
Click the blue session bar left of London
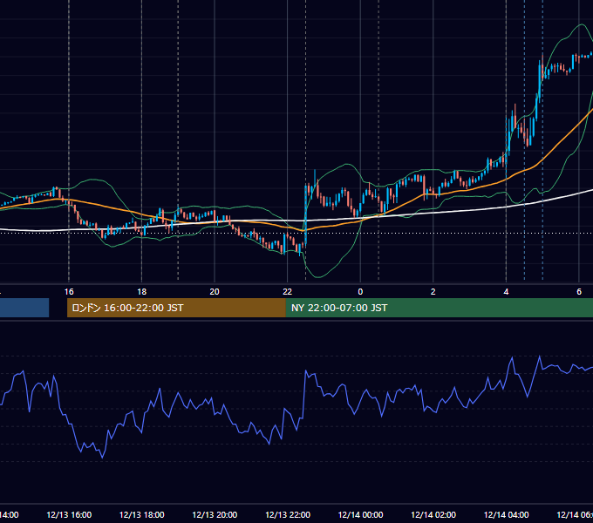[24, 308]
